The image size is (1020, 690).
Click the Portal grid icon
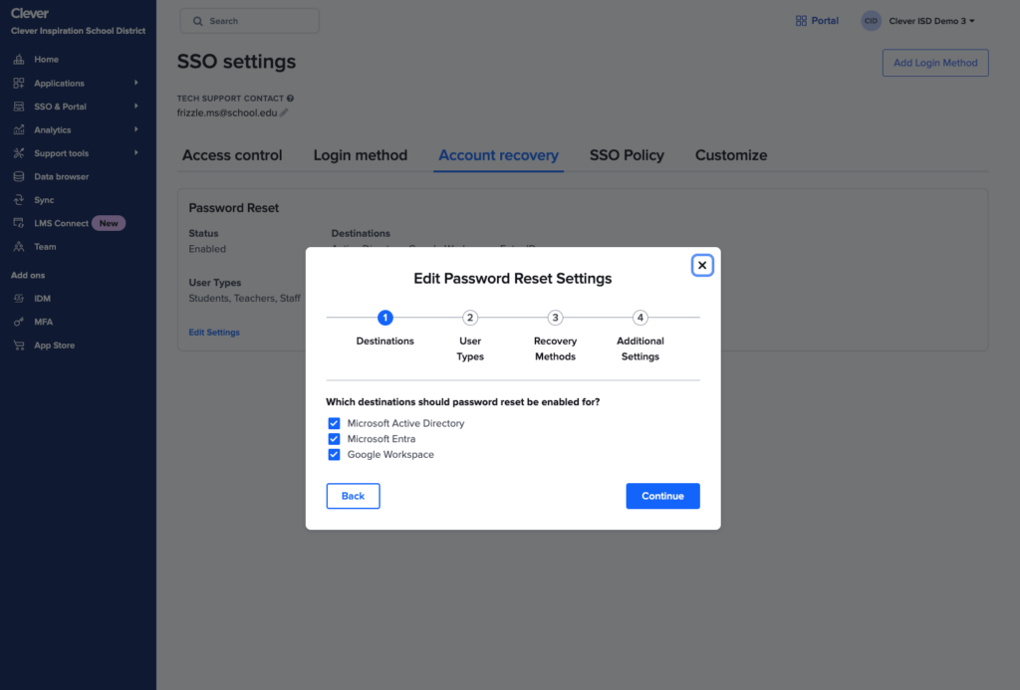(801, 21)
